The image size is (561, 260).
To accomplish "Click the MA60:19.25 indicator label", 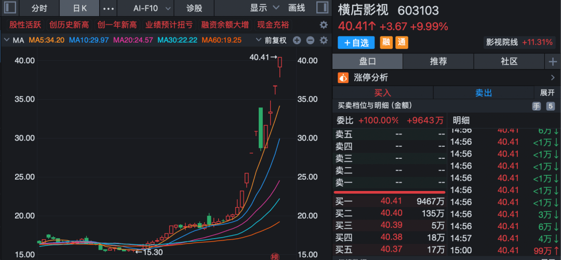I will pos(221,40).
